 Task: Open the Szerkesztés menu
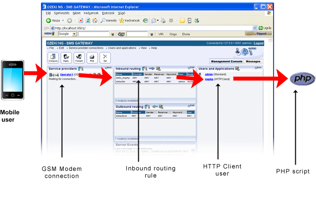pyautogui.click(x=61, y=13)
